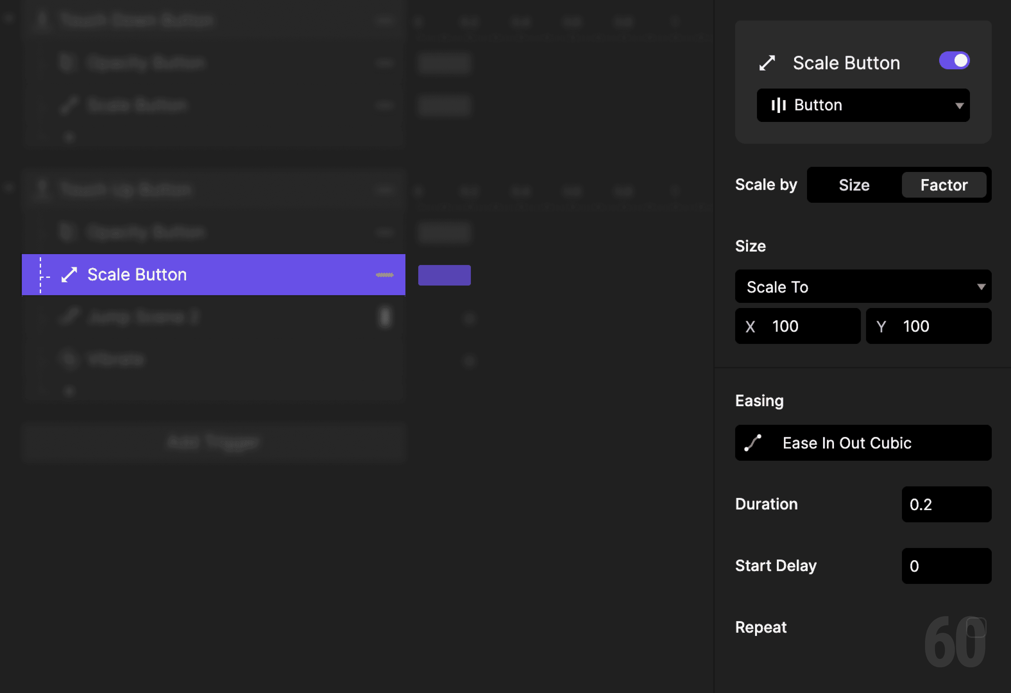1011x693 pixels.
Task: Click the easing curve icon next to Ease In Out Cubic
Action: coord(753,443)
